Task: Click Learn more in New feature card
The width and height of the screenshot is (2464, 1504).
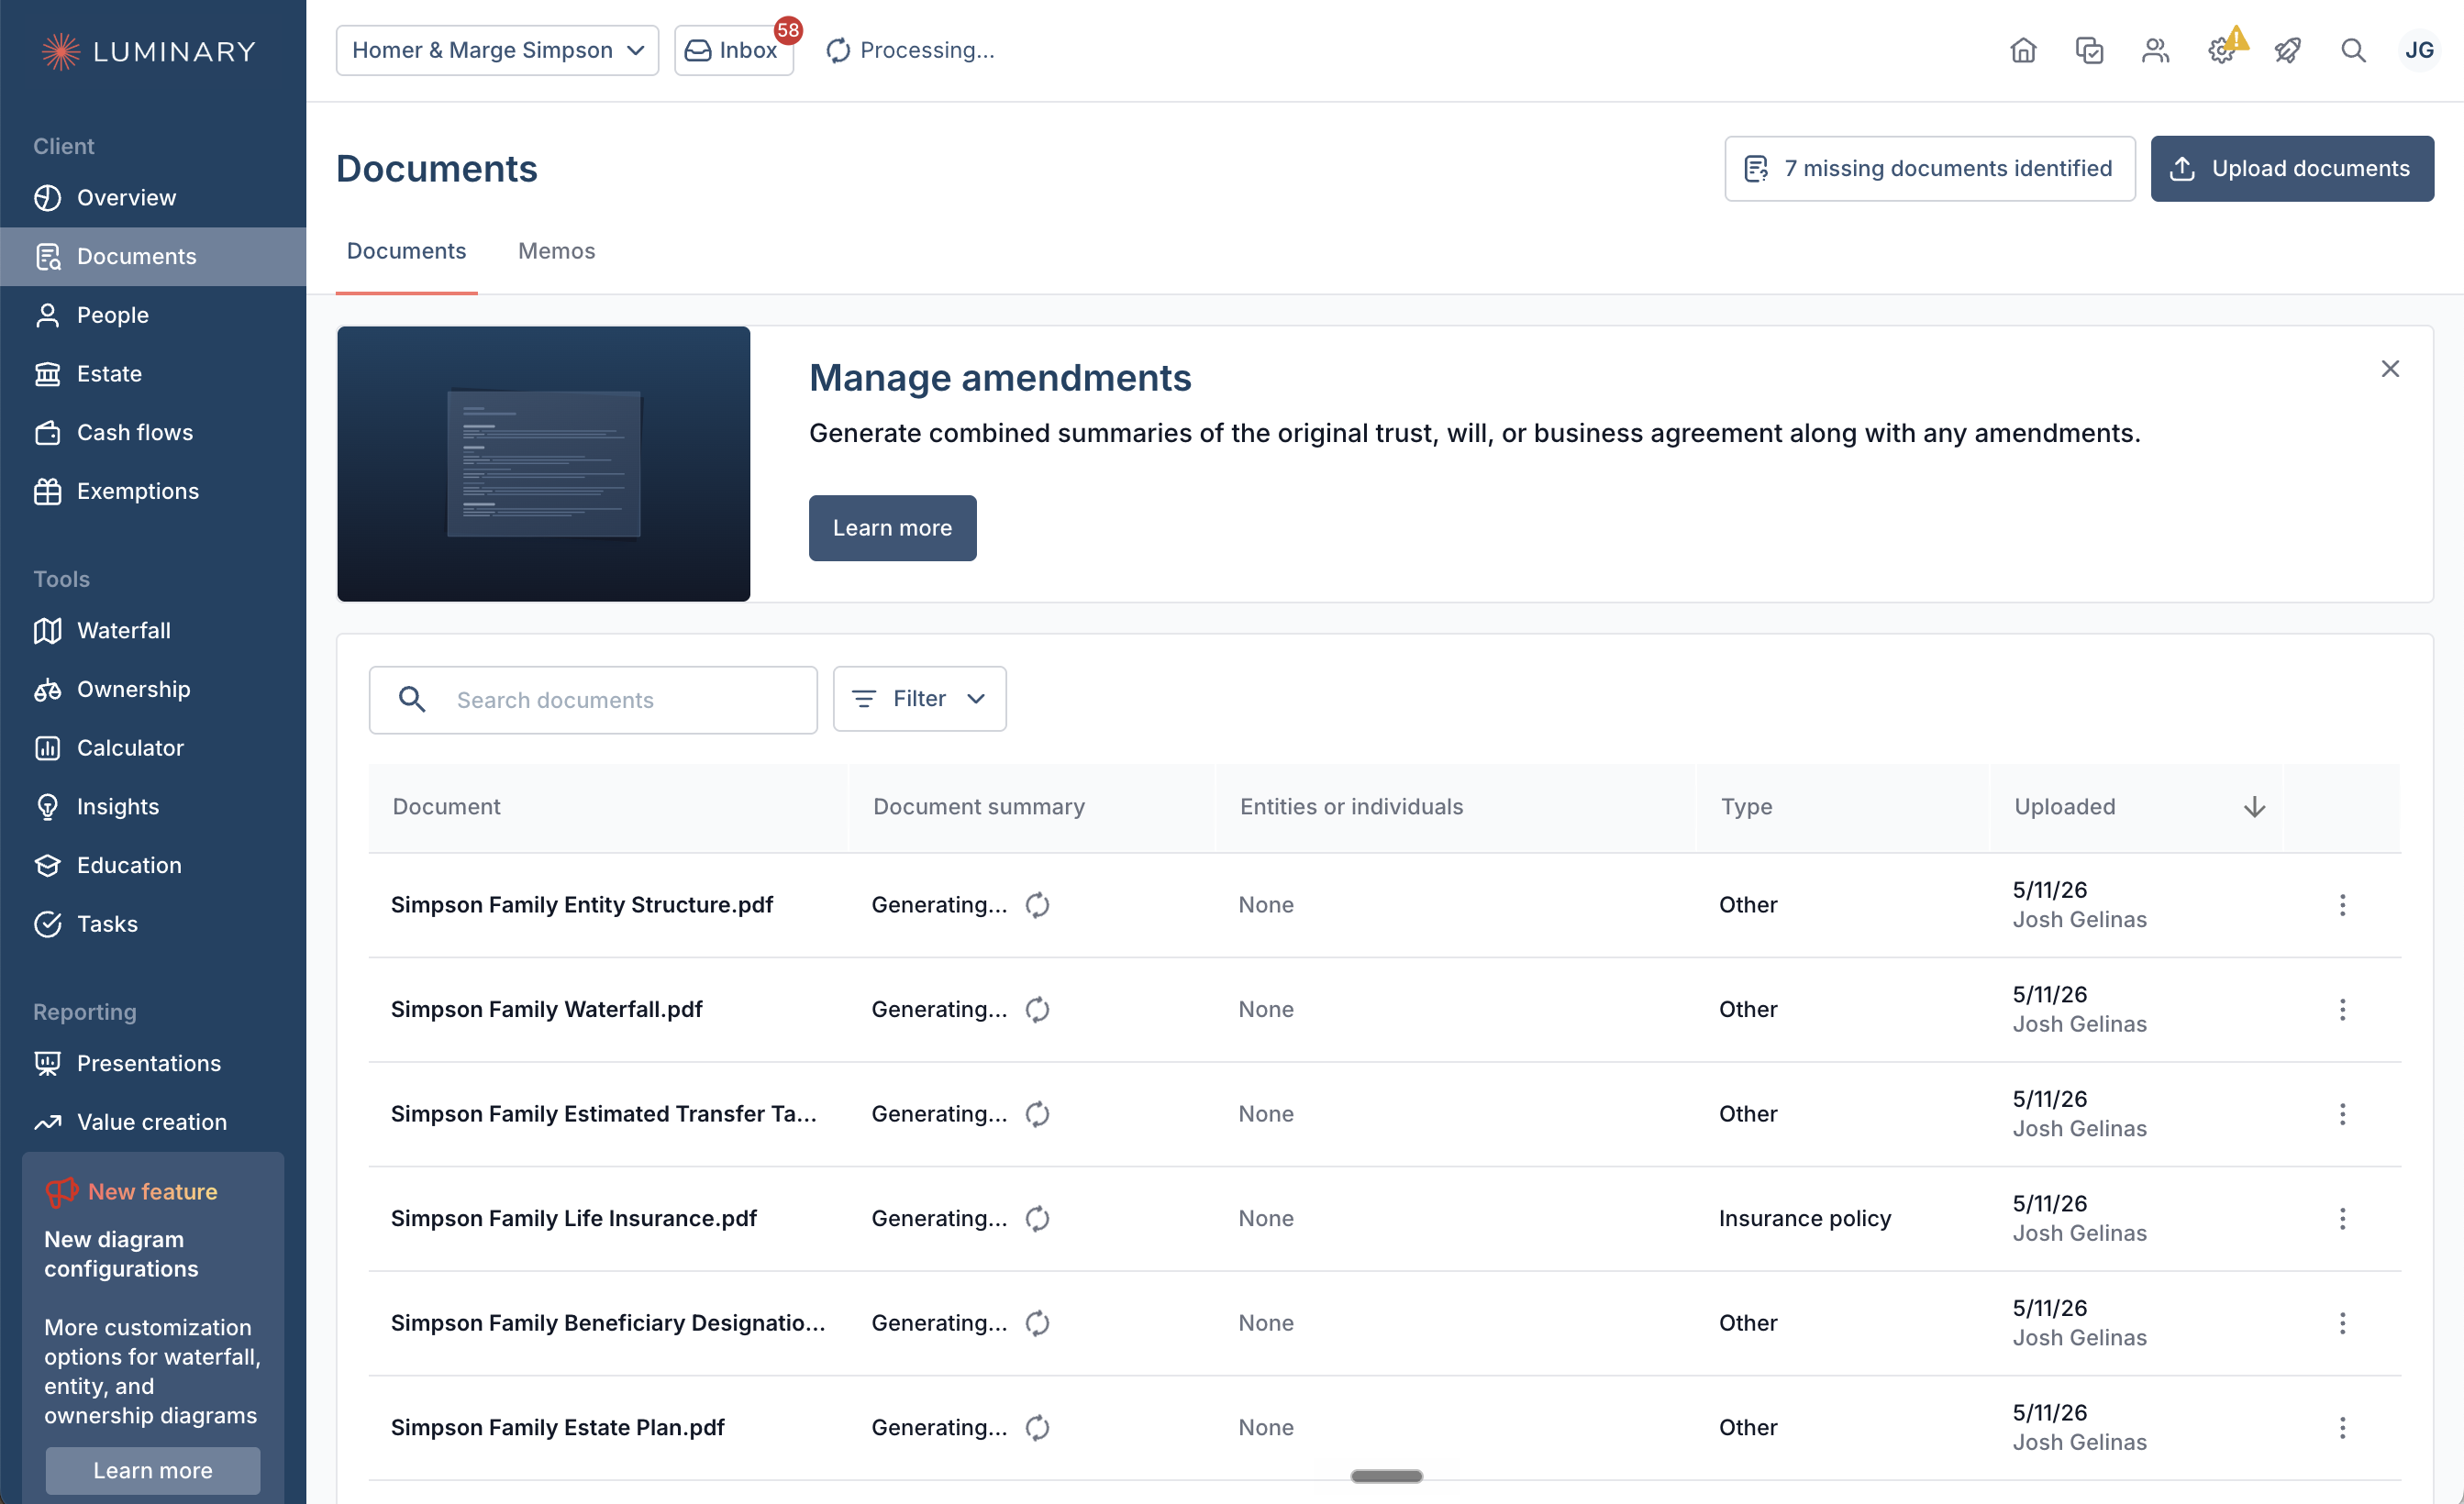Action: [153, 1471]
